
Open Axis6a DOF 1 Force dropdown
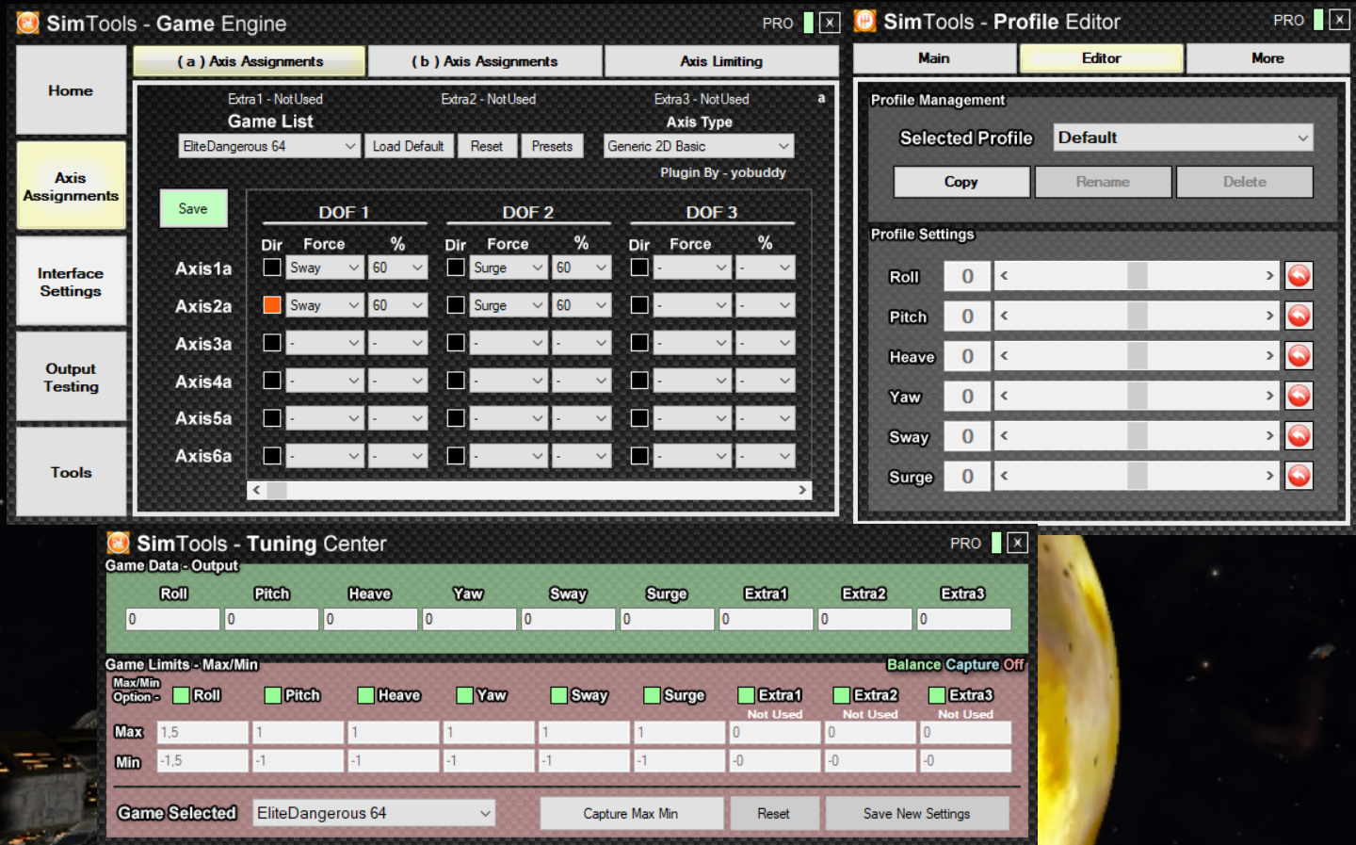[325, 456]
